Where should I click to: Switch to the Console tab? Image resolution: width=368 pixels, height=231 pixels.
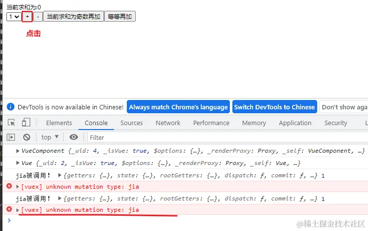96,123
